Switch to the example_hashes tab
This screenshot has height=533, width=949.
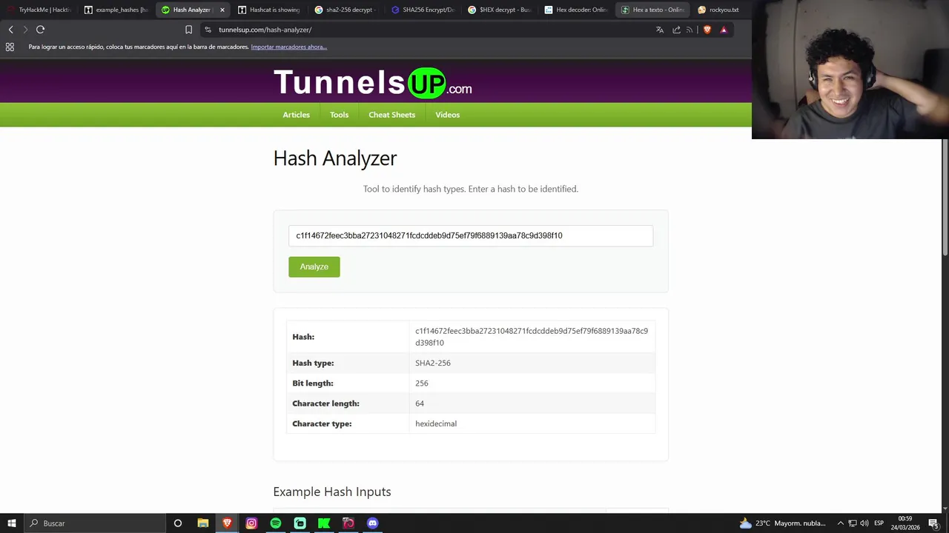click(x=116, y=10)
